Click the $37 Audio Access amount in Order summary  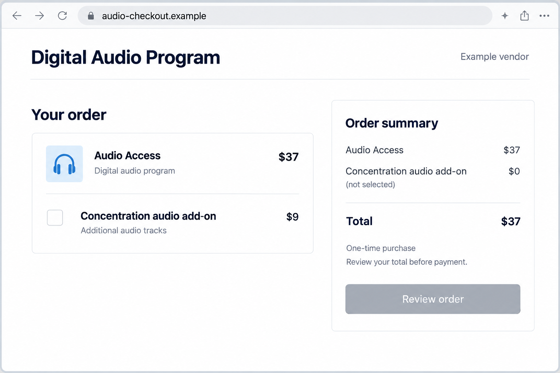coord(512,150)
